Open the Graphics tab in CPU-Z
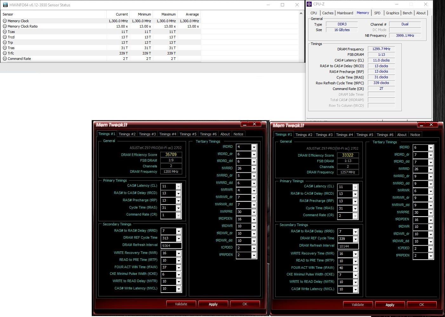445x317 pixels. pyautogui.click(x=392, y=13)
